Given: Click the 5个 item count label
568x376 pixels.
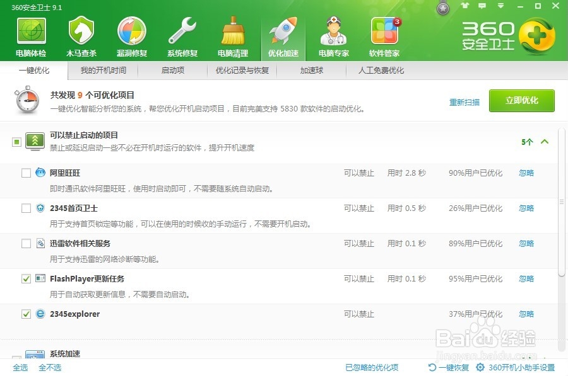Looking at the screenshot, I should [527, 142].
